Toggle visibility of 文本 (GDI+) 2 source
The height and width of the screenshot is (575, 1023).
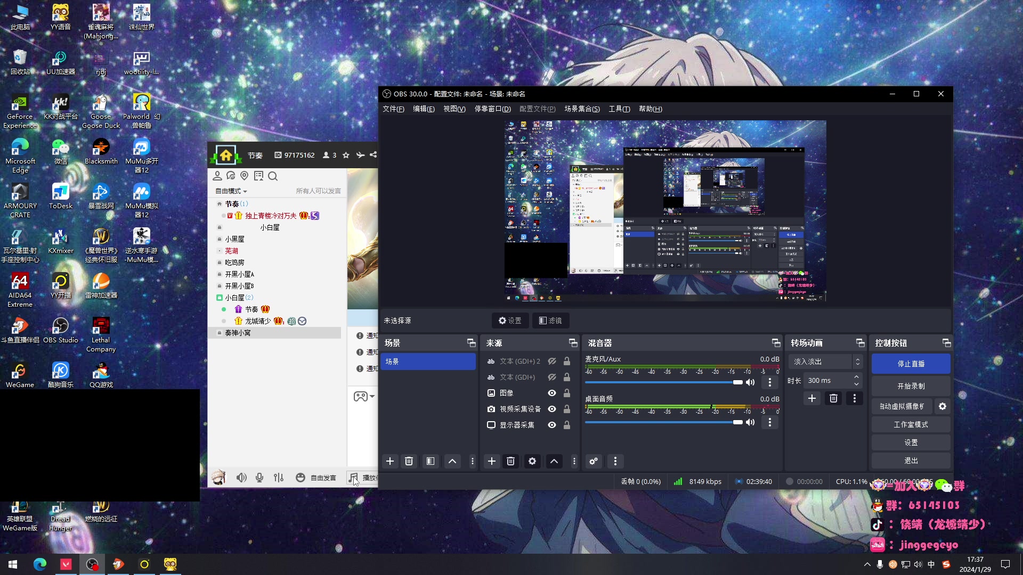[x=552, y=361]
